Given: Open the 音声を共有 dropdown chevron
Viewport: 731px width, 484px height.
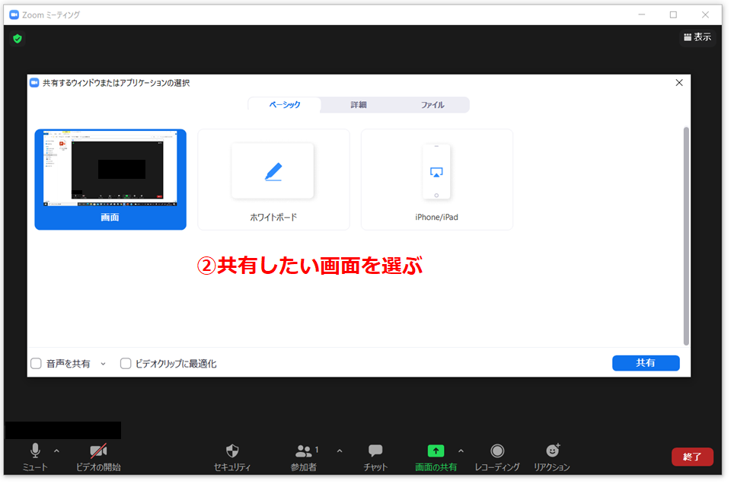Looking at the screenshot, I should 104,364.
